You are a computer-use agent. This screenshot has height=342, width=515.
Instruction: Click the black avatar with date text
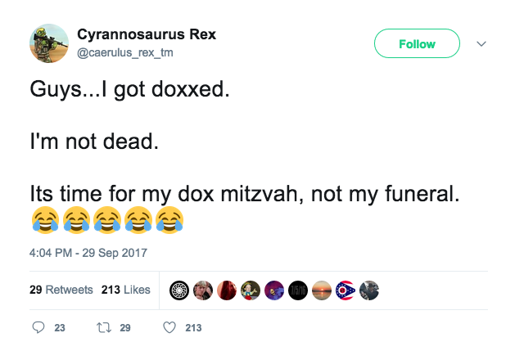click(x=298, y=290)
